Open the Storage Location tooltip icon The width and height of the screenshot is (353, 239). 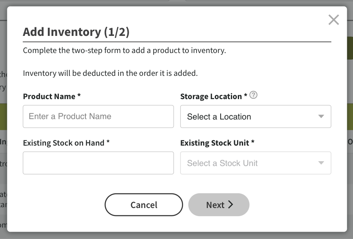(253, 95)
